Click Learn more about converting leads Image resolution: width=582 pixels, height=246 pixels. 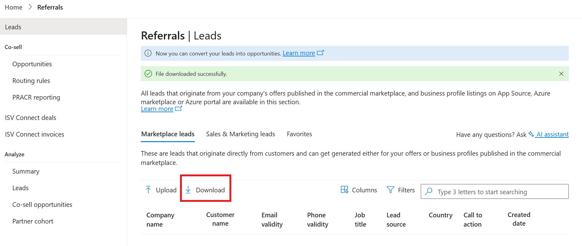(298, 53)
